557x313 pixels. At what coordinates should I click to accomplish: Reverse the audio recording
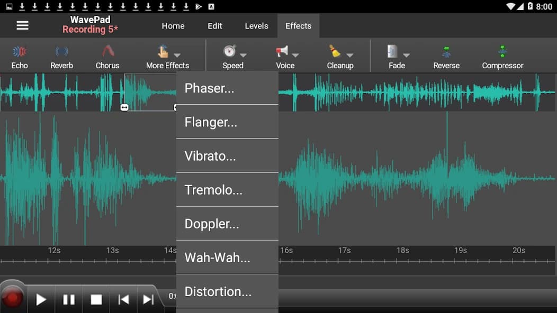point(446,56)
